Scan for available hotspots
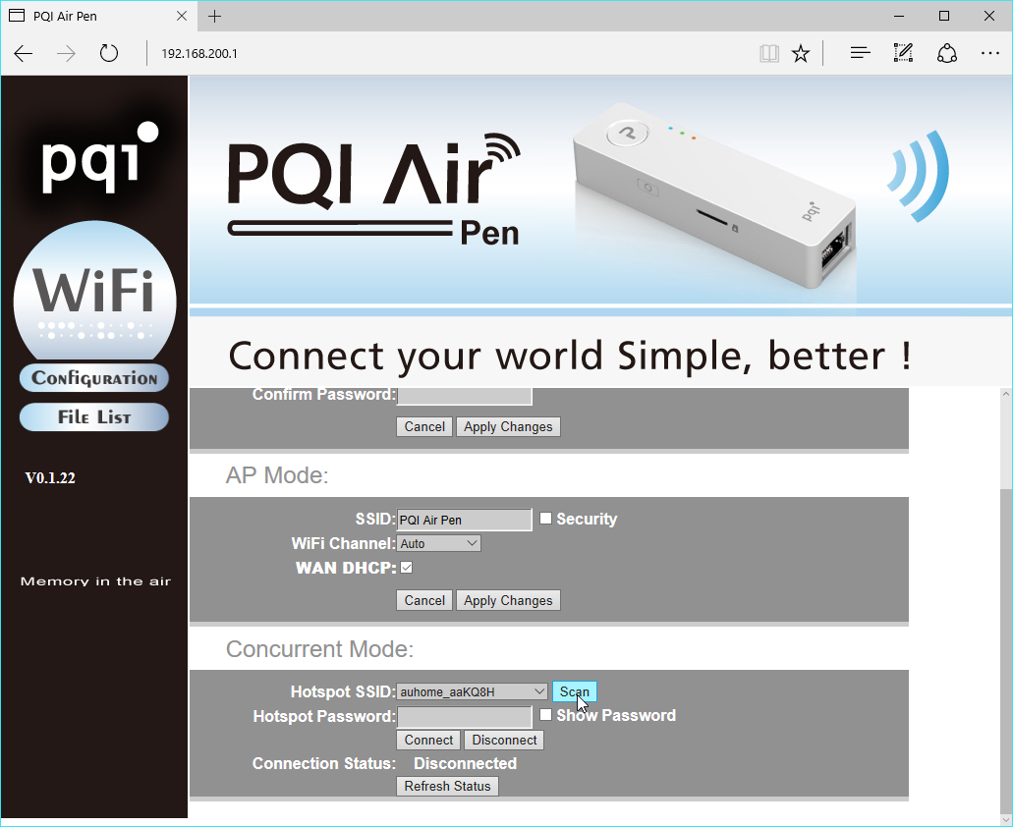 (575, 691)
